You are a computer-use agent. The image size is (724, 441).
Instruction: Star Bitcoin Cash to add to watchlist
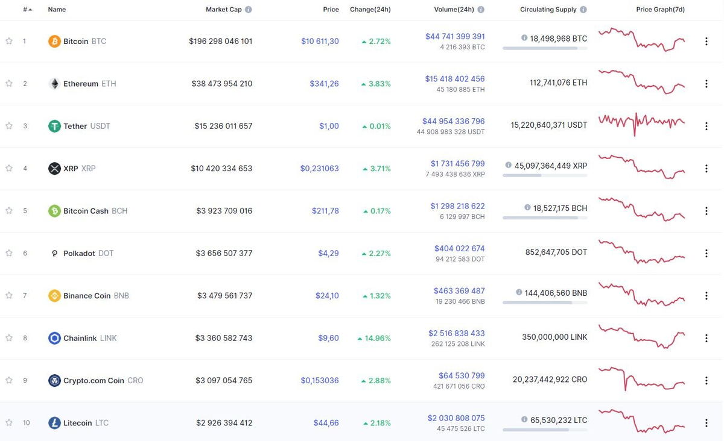[9, 211]
